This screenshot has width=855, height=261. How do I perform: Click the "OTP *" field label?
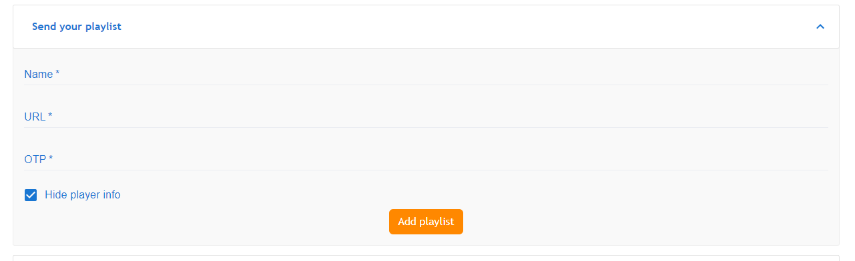(39, 160)
